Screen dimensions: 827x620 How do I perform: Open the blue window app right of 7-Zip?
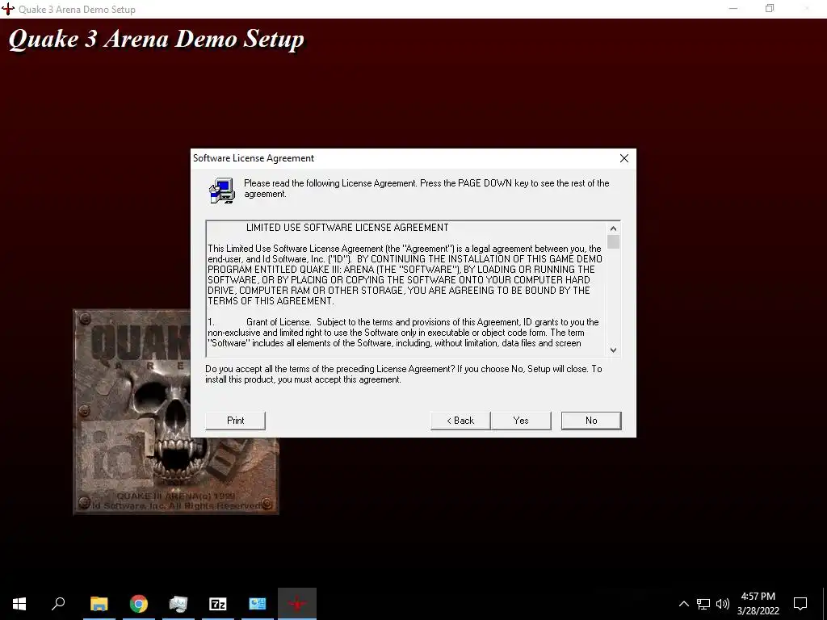tap(258, 604)
